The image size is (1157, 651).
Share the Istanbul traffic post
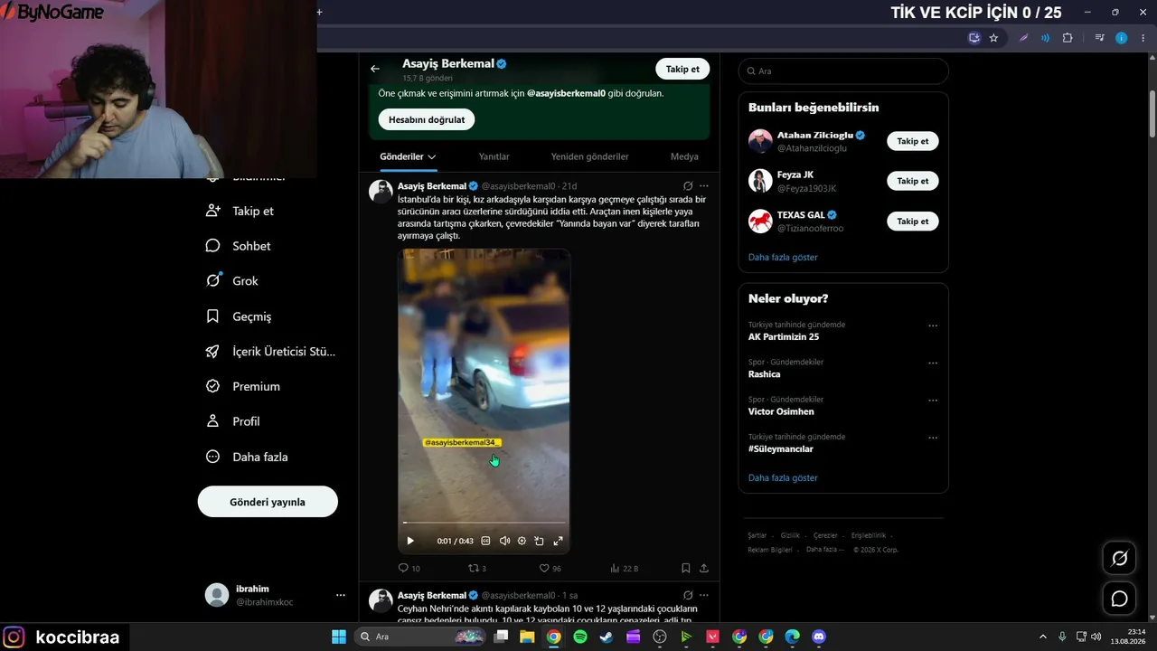pyautogui.click(x=704, y=569)
